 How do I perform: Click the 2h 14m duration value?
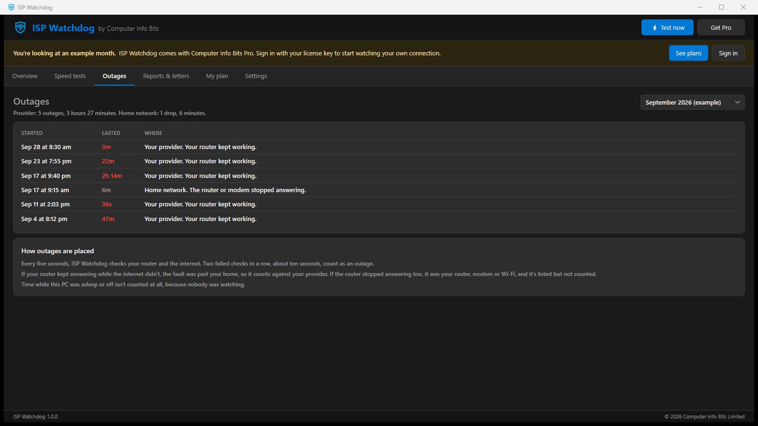point(112,176)
